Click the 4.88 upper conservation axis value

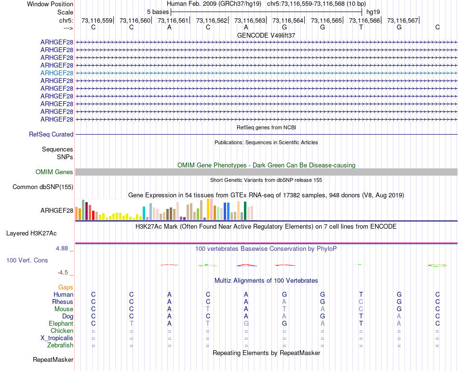(62, 248)
